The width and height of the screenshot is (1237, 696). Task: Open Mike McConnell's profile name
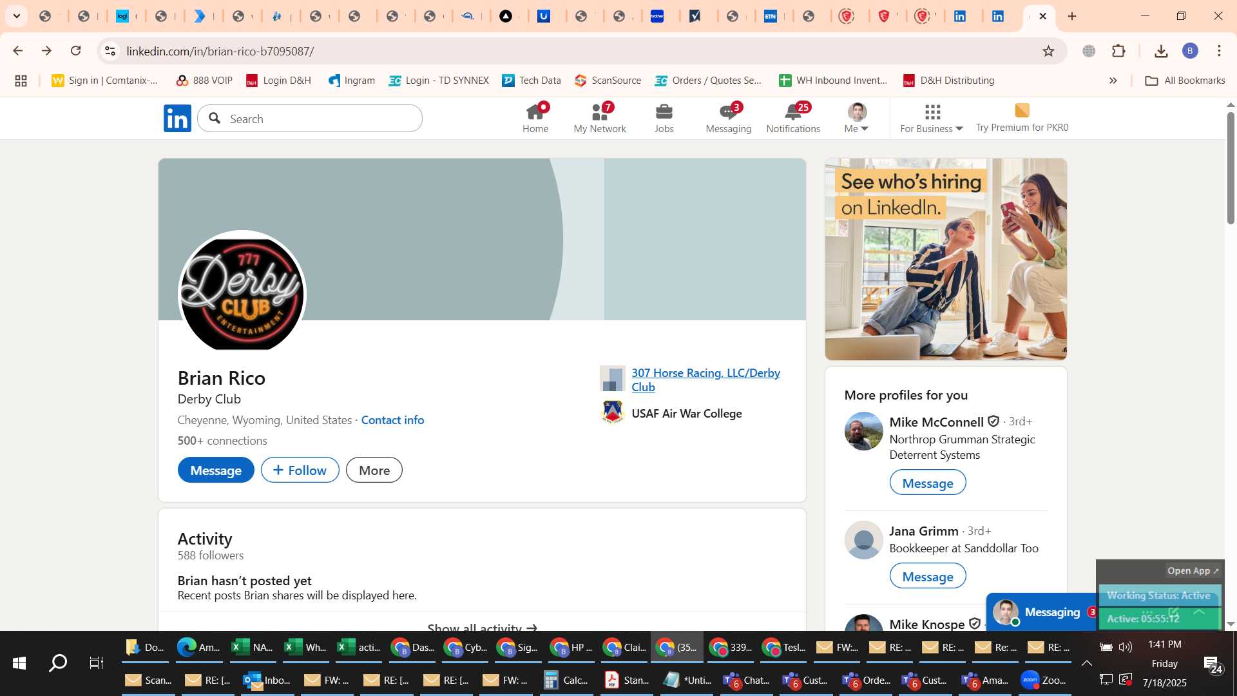(936, 422)
